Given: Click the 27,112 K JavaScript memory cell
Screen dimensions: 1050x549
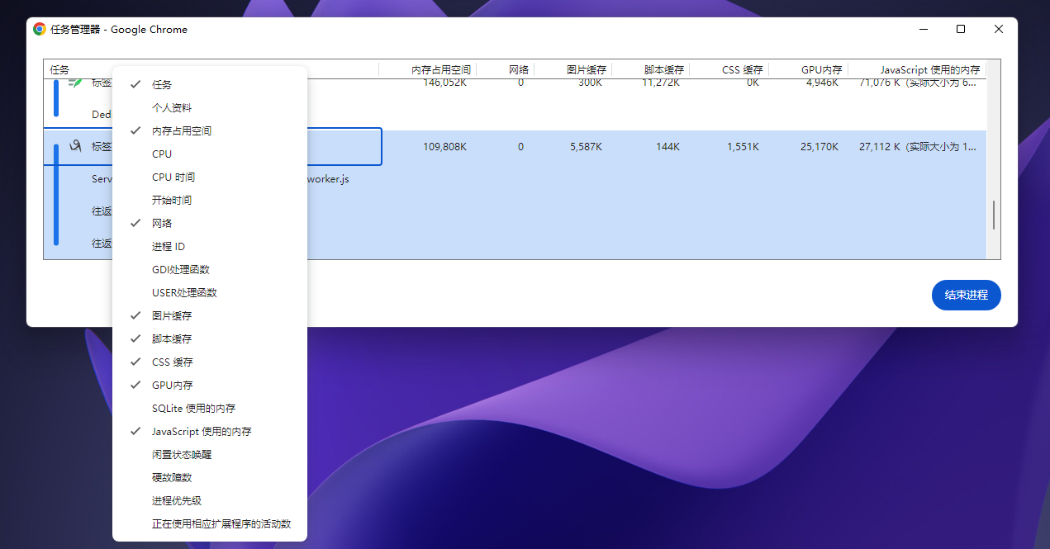Looking at the screenshot, I should tap(918, 147).
